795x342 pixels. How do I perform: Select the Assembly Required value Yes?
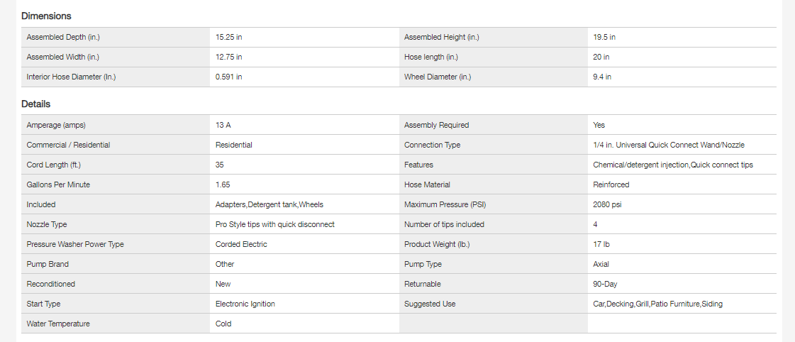coord(599,125)
